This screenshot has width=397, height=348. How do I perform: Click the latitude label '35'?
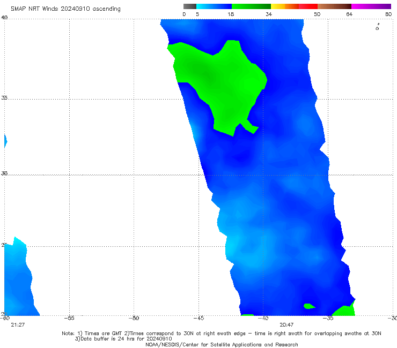point(4,97)
